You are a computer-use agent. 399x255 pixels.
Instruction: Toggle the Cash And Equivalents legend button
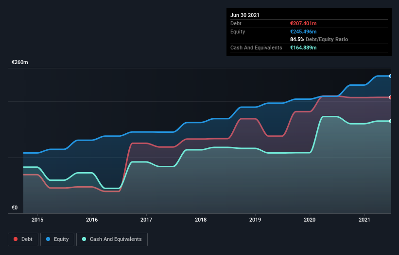point(112,239)
